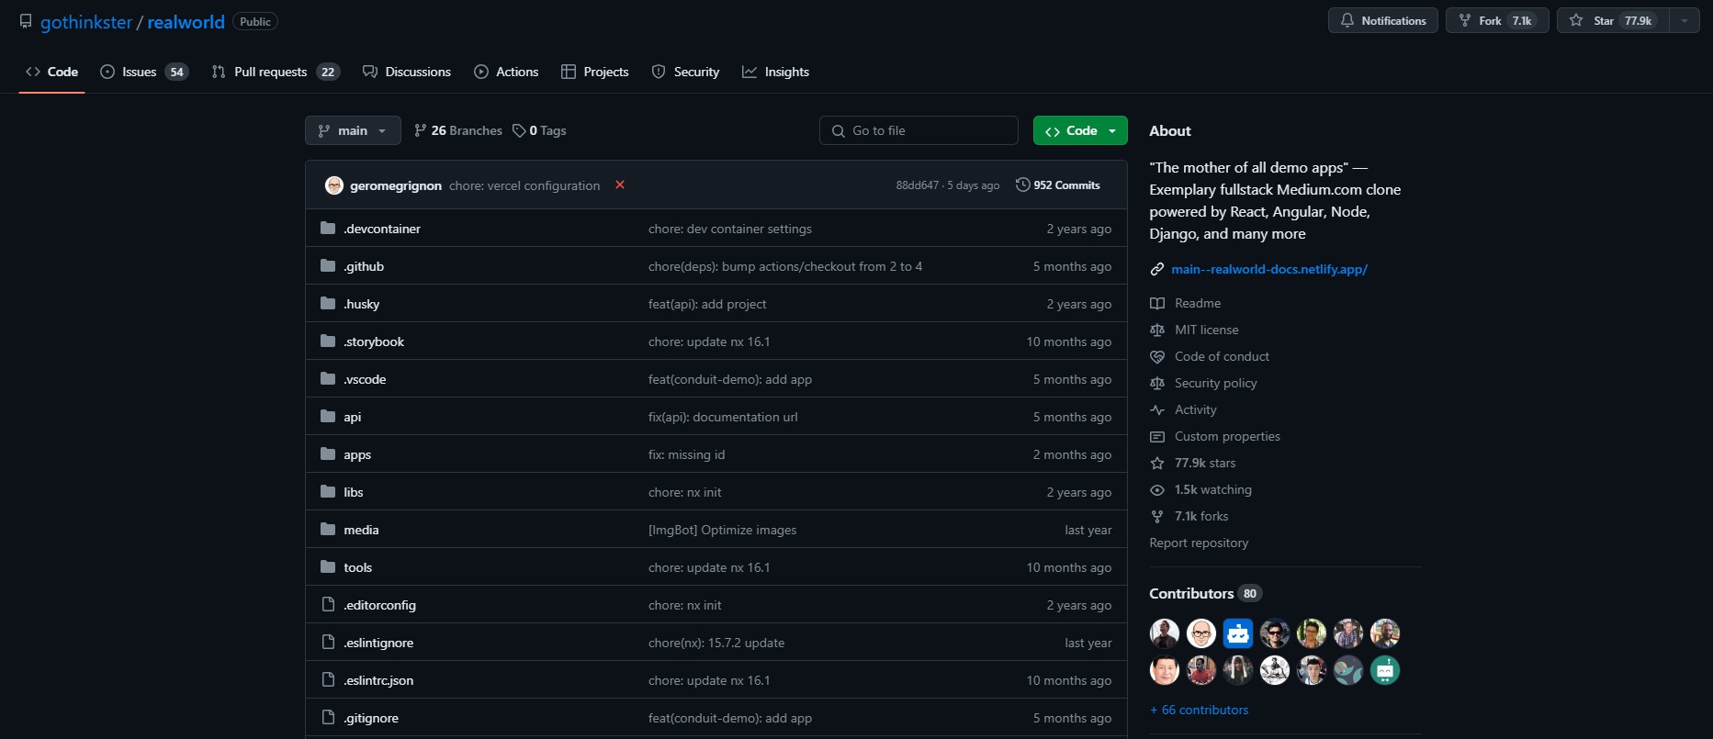Click the Report repository link
Viewport: 1713px width, 739px height.
click(1199, 543)
